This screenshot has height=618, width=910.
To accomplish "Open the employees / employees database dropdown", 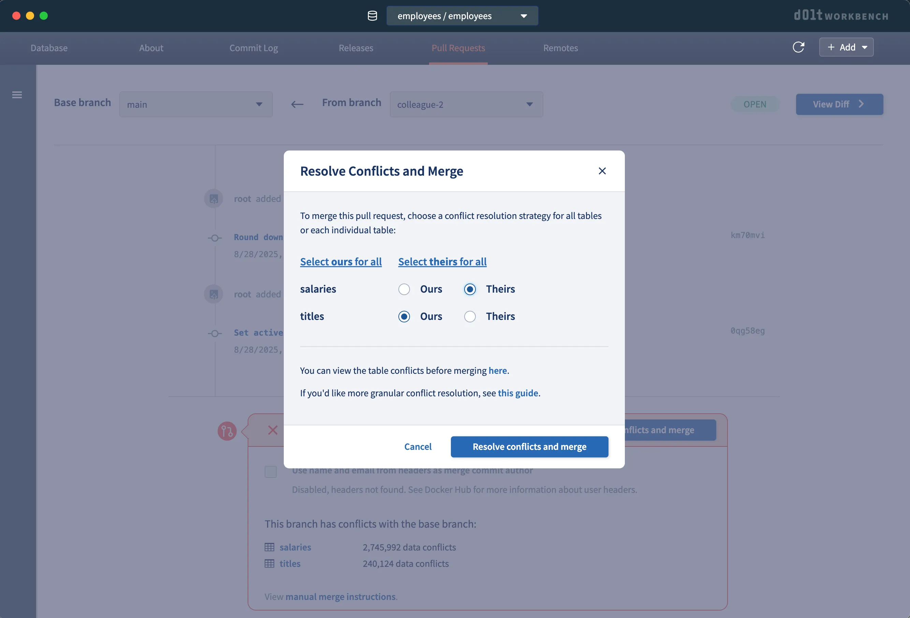I will pos(462,16).
